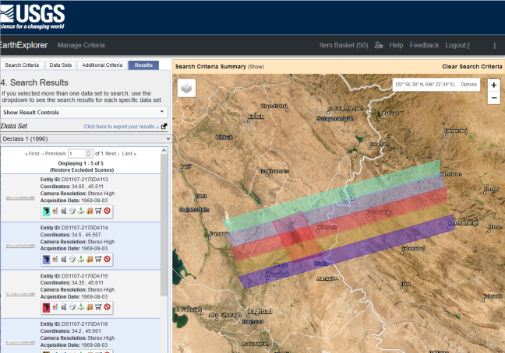Image resolution: width=505 pixels, height=353 pixels.
Task: Click the export results icon
Action: (164, 126)
